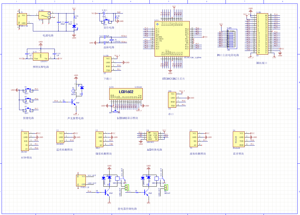Select the S_T1 TYPE-C-2P power connector

click(22, 19)
